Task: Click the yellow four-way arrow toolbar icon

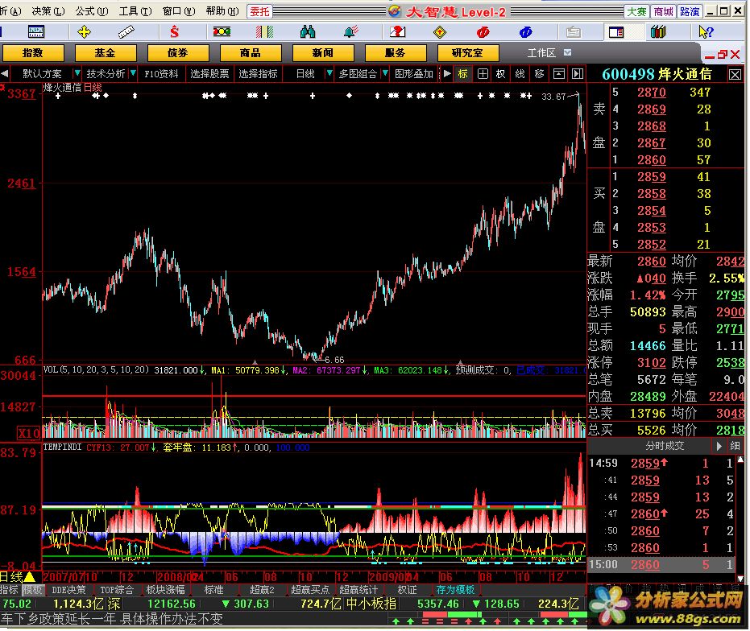Action: (x=84, y=32)
